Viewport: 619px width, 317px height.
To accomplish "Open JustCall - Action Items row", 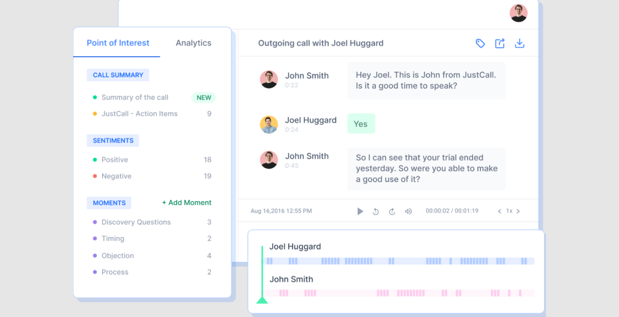I will (152, 114).
